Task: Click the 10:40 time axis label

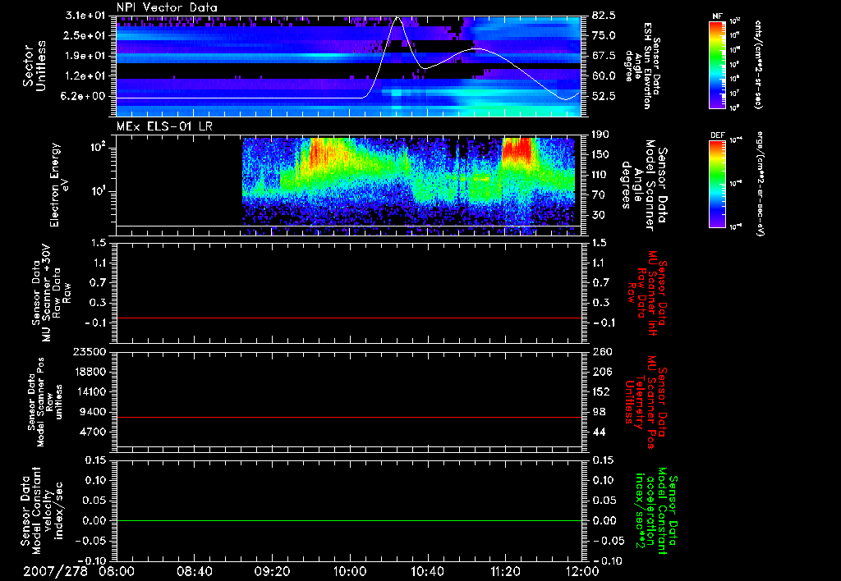Action: pyautogui.click(x=427, y=571)
